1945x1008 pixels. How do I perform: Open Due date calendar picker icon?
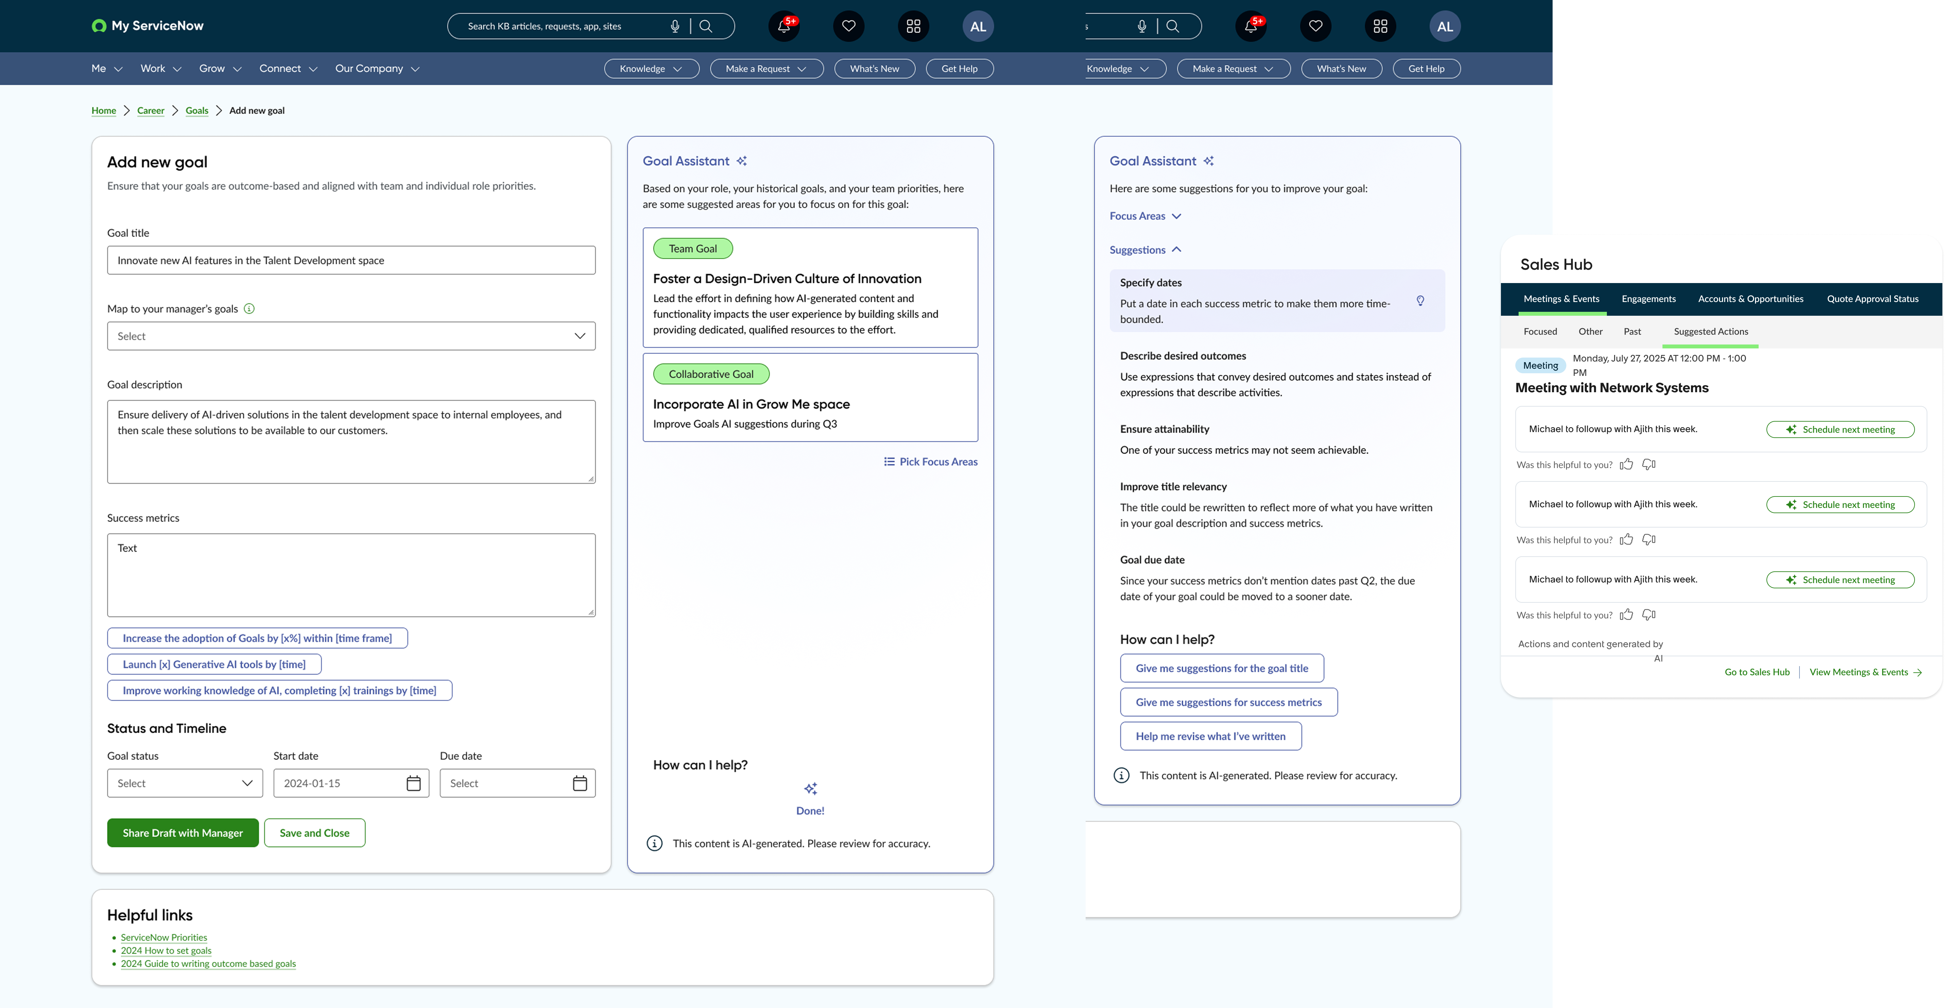(x=580, y=783)
